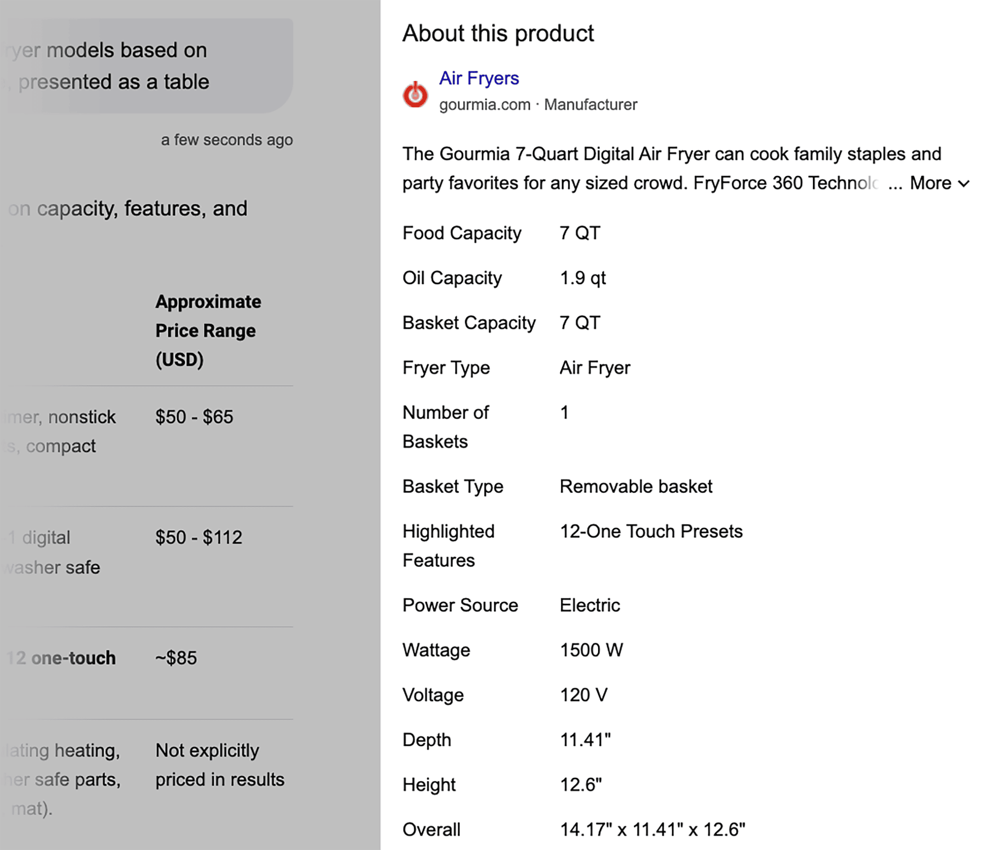Click the ~$85 price estimate cell
Image resolution: width=989 pixels, height=850 pixels.
click(x=176, y=658)
